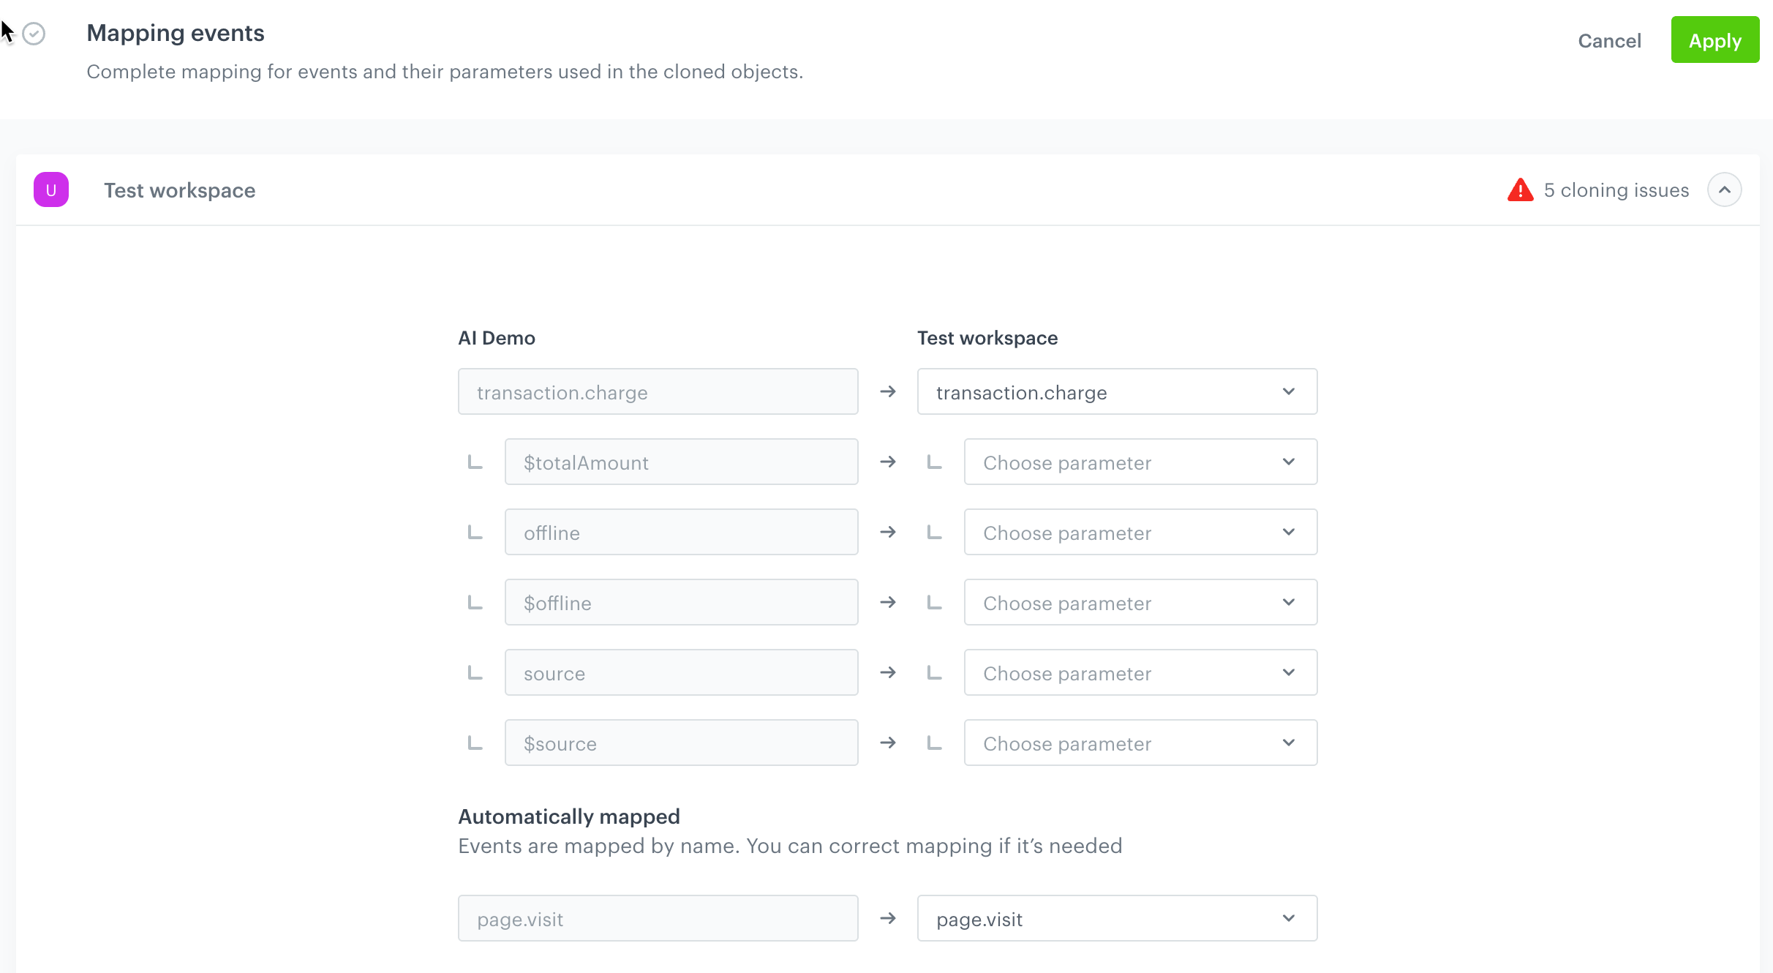
Task: Click the red cloning issues warning icon
Action: [1520, 190]
